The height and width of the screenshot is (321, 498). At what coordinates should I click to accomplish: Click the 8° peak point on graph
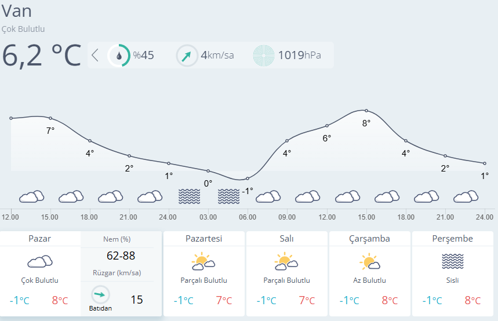click(366, 110)
